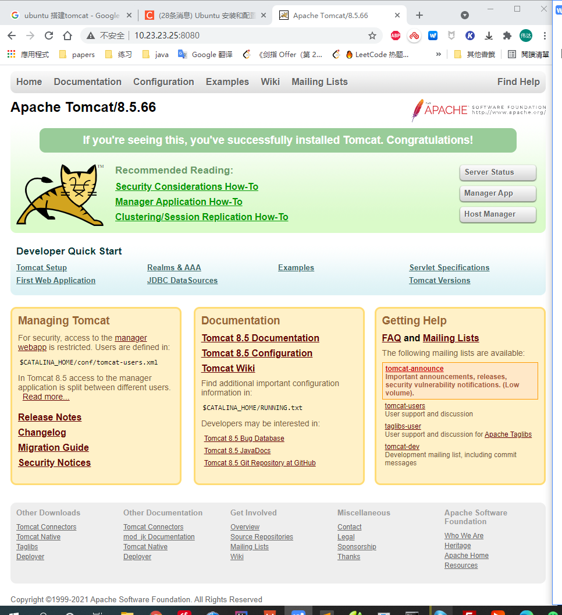Image resolution: width=562 pixels, height=615 pixels.
Task: Open a new browser tab
Action: (x=419, y=15)
